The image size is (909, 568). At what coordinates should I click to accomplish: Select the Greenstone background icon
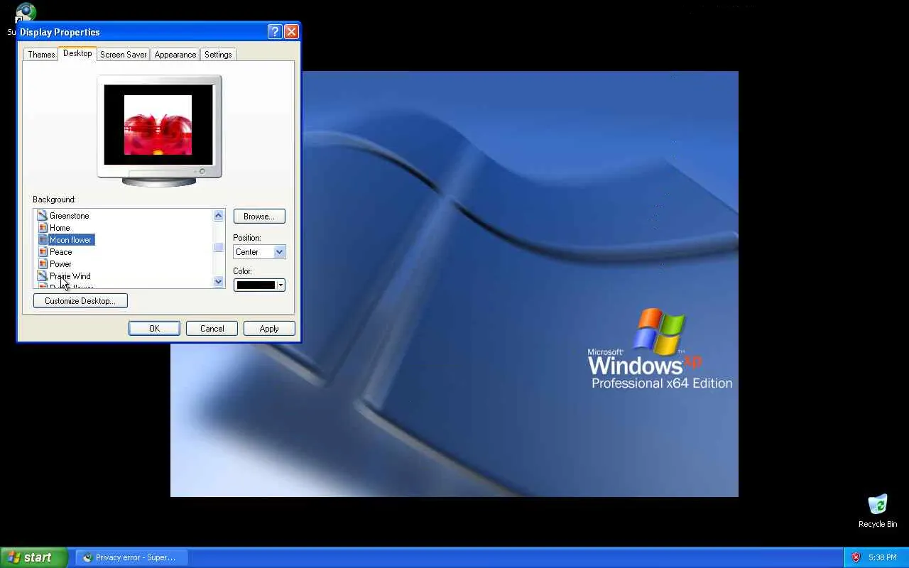43,216
